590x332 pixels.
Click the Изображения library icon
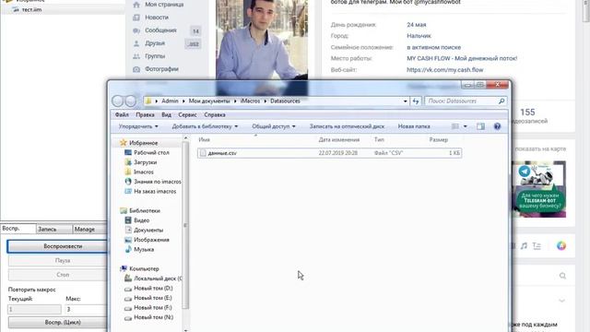128,240
